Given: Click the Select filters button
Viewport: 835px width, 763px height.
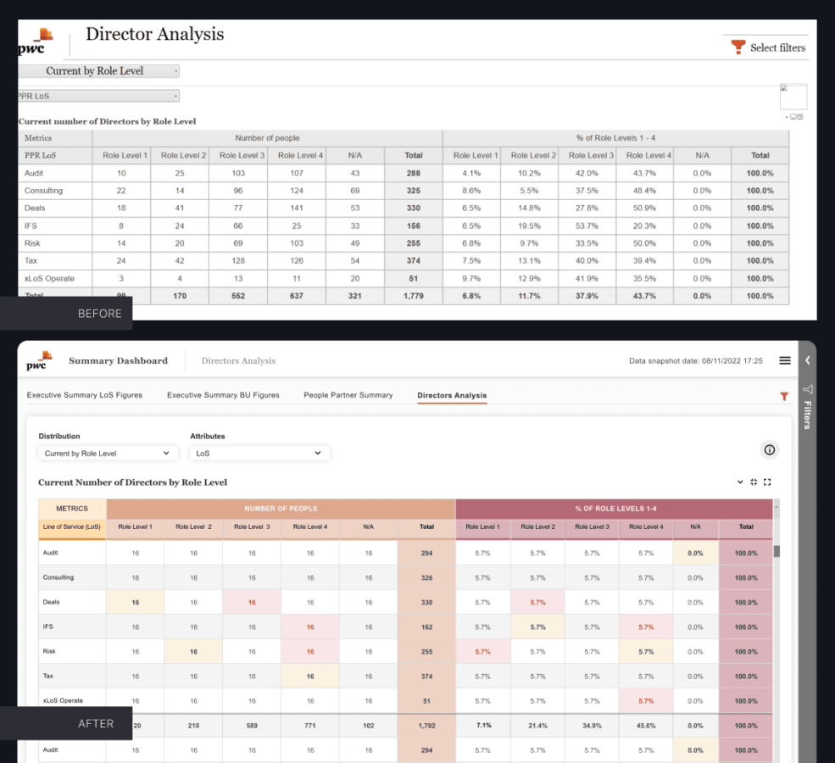Looking at the screenshot, I should coord(768,47).
